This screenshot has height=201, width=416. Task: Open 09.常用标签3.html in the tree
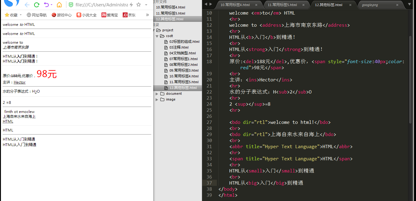[184, 70]
